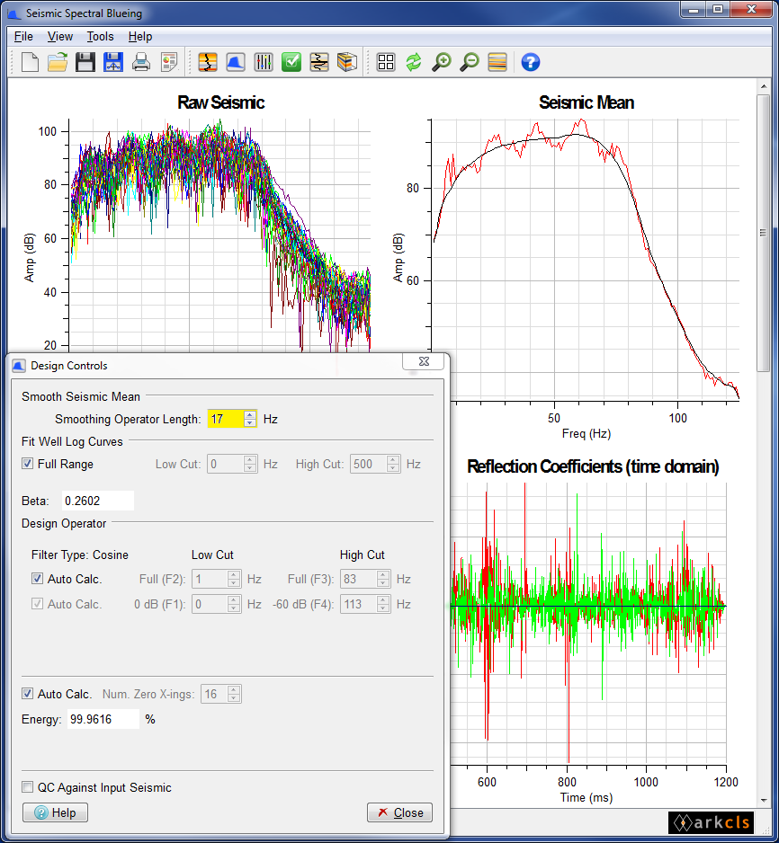Close the Design Controls panel with X
The height and width of the screenshot is (843, 779).
tap(424, 361)
